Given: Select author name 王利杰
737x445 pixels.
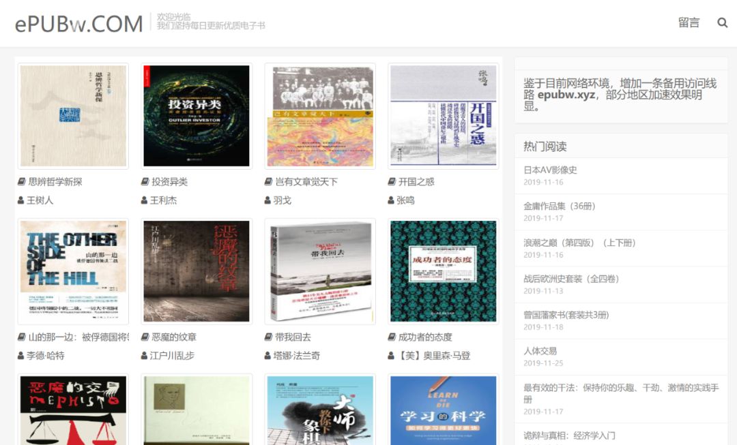Looking at the screenshot, I should pos(163,200).
